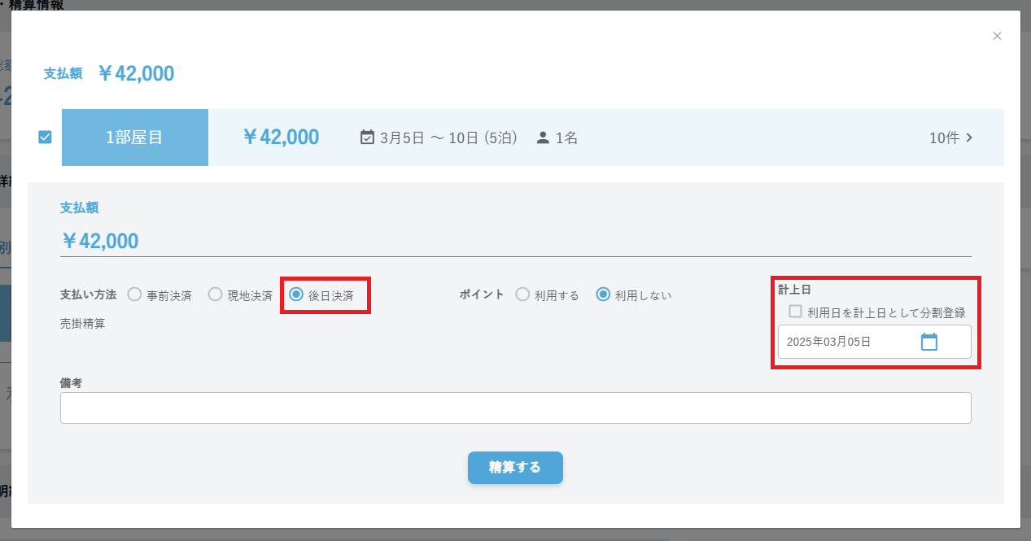The height and width of the screenshot is (541, 1031).
Task: Click the 10件 item count link
Action: pyautogui.click(x=945, y=137)
